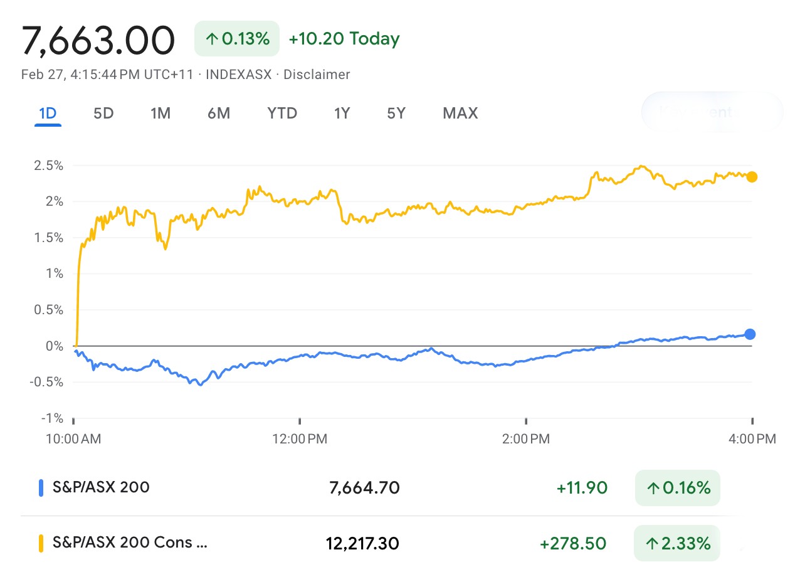805x567 pixels.
Task: Switch chart to the 5D range
Action: pyautogui.click(x=103, y=114)
